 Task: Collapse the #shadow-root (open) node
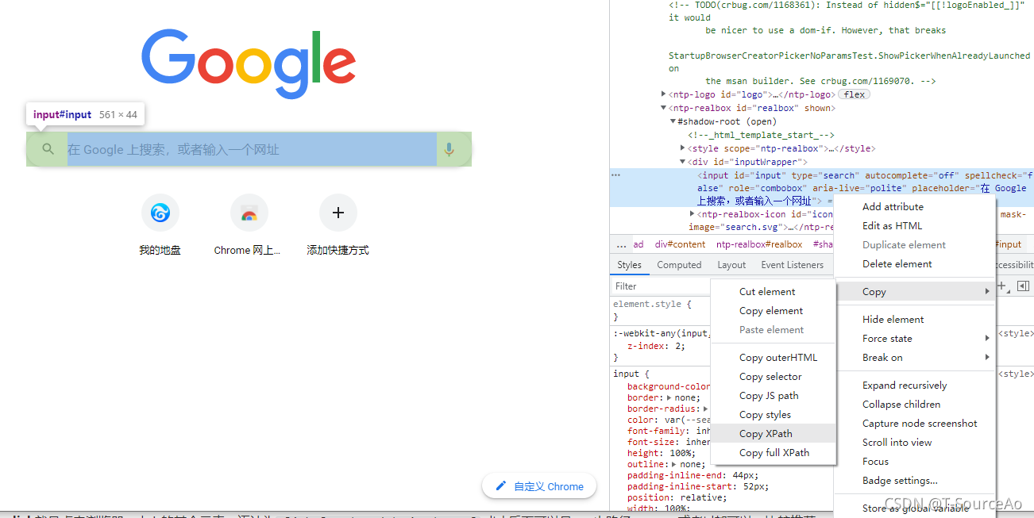(673, 121)
